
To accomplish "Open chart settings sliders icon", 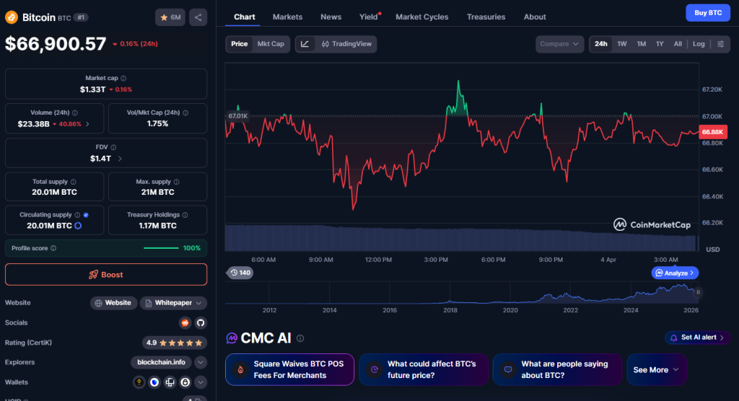I will pyautogui.click(x=720, y=44).
